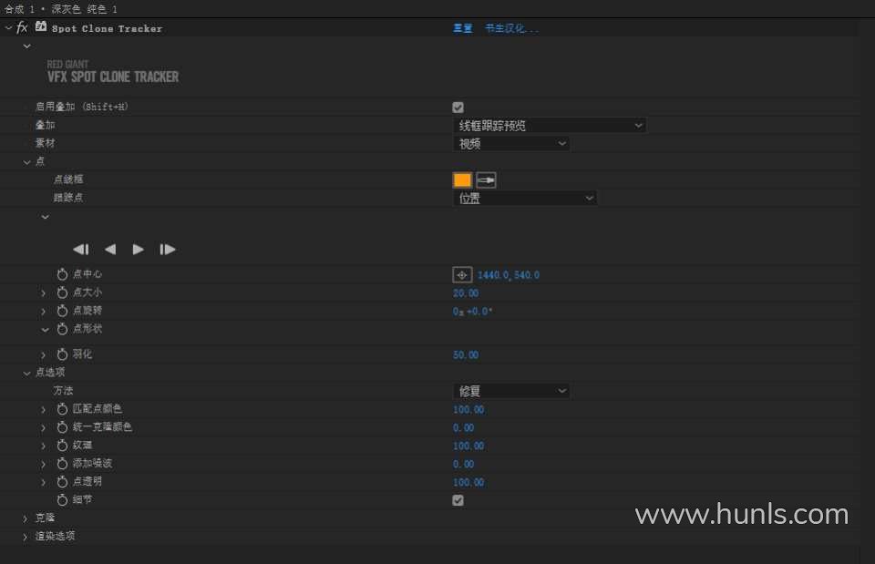Screen dimensions: 875x564
Task: Toggle the stopwatch for 点透明
Action: (62, 482)
